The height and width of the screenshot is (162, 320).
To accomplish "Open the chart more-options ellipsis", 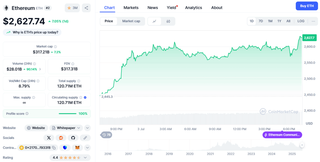I will (x=313, y=21).
